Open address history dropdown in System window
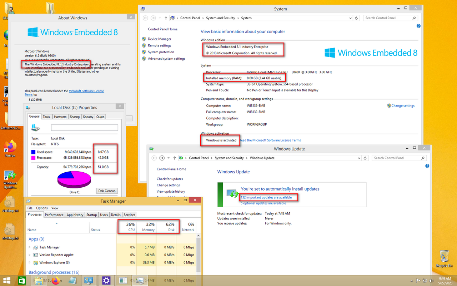The height and width of the screenshot is (286, 457). (x=350, y=18)
